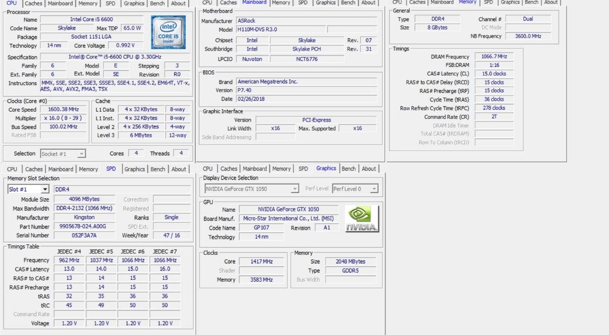609x335 pixels.
Task: In the Memory Slot Selection window, open Mainboard tab
Action: pyautogui.click(x=61, y=169)
